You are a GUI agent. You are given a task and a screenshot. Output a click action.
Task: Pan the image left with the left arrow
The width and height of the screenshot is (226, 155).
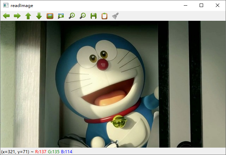pyautogui.click(x=6, y=16)
